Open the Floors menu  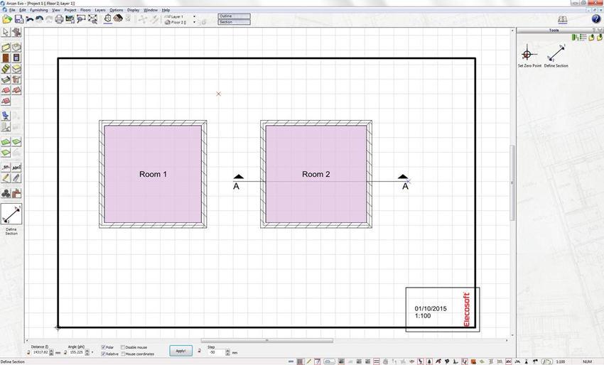[x=85, y=10]
